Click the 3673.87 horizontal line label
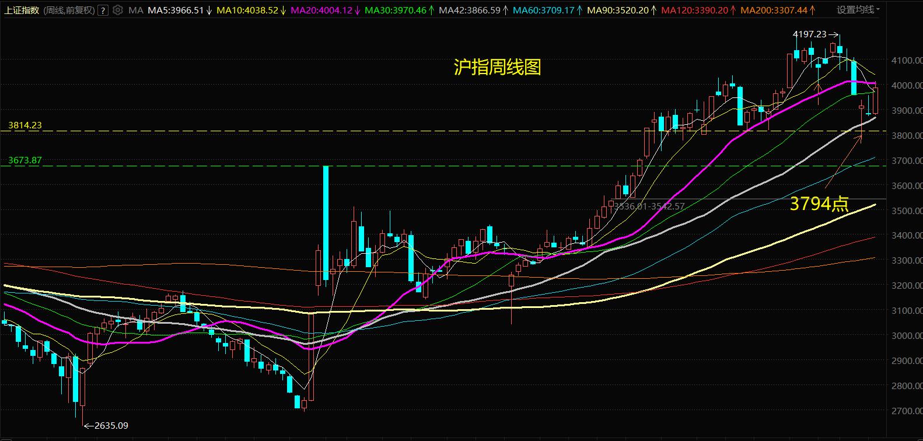923x441 pixels. pyautogui.click(x=25, y=160)
